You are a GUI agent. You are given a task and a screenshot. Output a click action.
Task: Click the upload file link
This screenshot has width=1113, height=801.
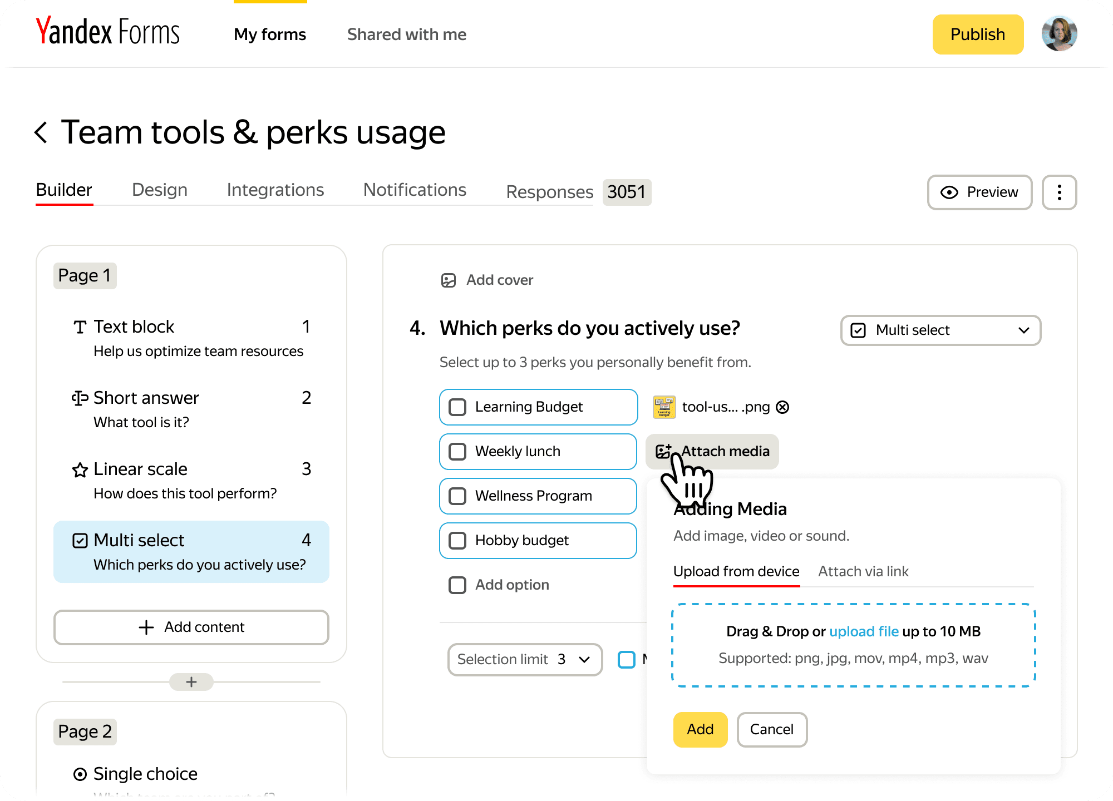pyautogui.click(x=864, y=632)
